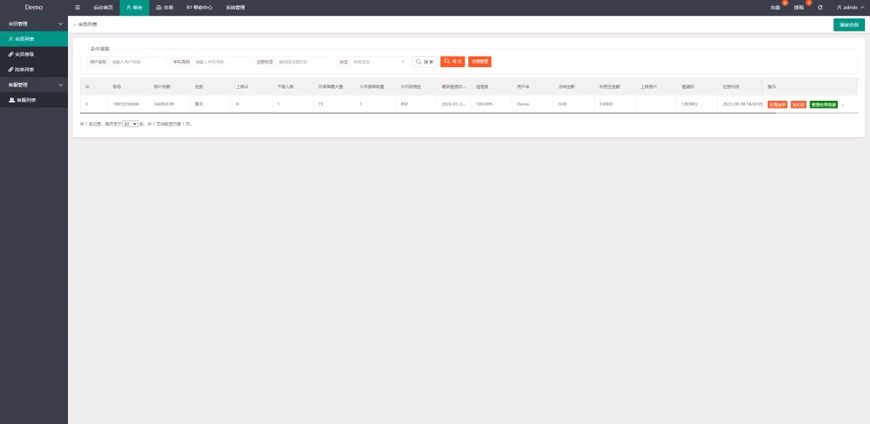Click the hamburger sidebar toggle icon
This screenshot has width=870, height=424.
click(78, 7)
